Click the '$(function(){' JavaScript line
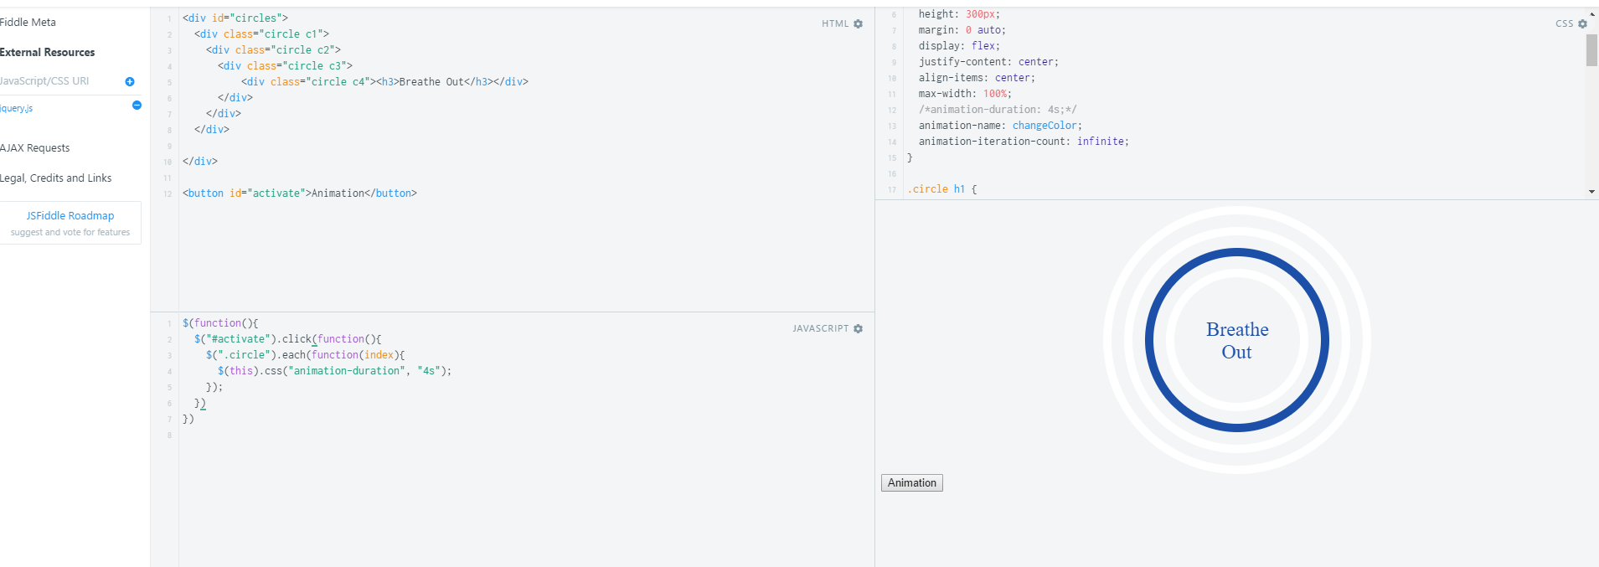The height and width of the screenshot is (567, 1599). click(220, 323)
